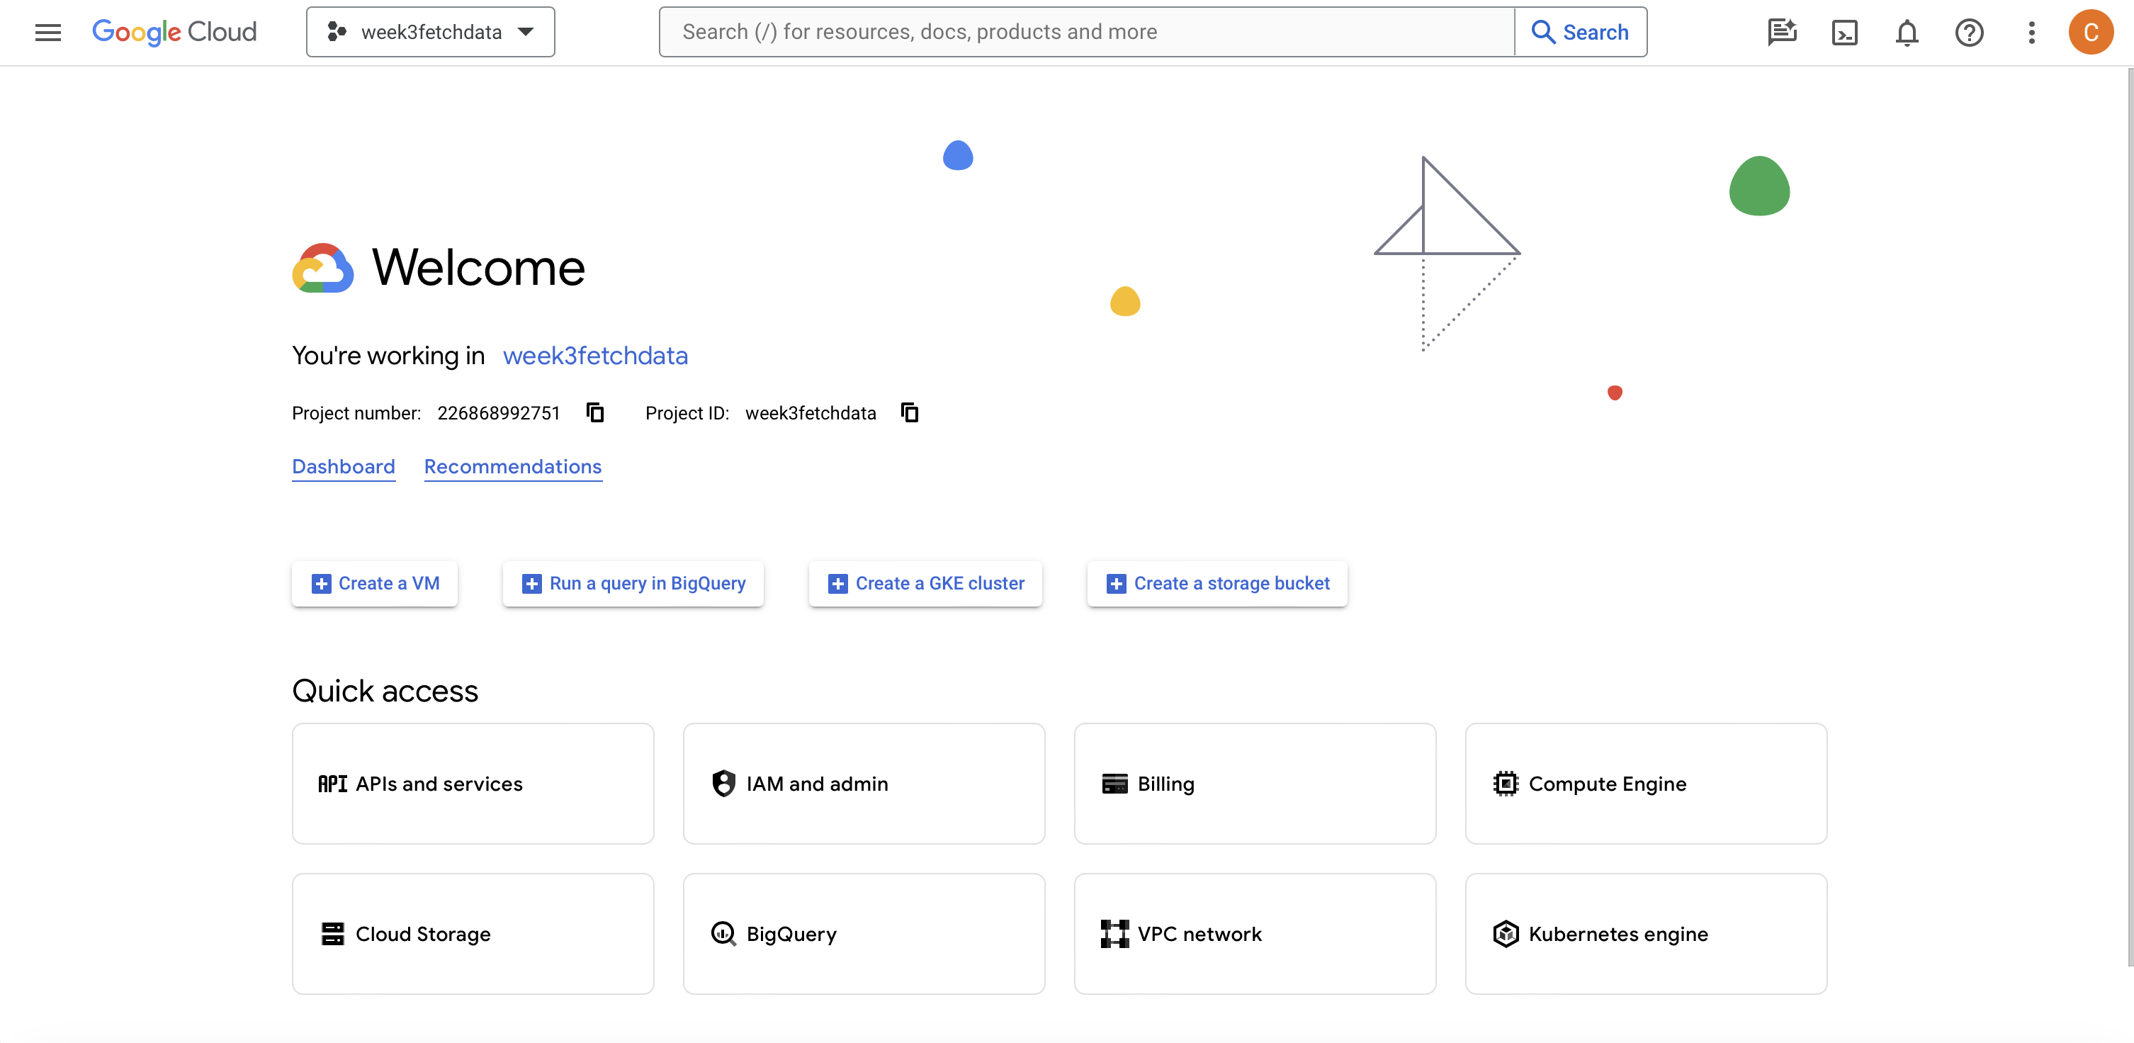Open the Kubernetes engine quick access card
The image size is (2134, 1043).
click(1645, 934)
